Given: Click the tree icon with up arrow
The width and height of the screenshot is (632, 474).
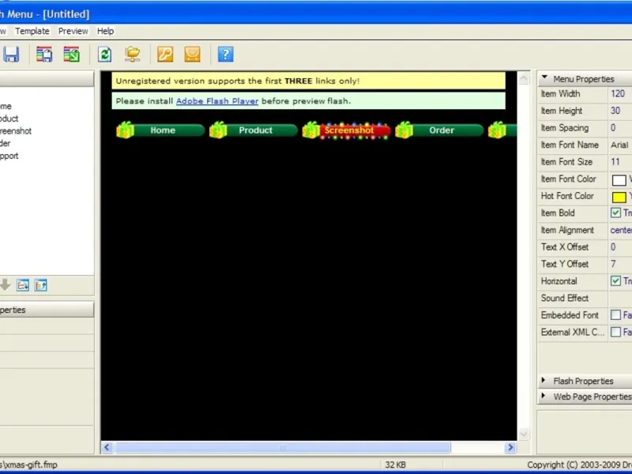Looking at the screenshot, I should point(41,285).
